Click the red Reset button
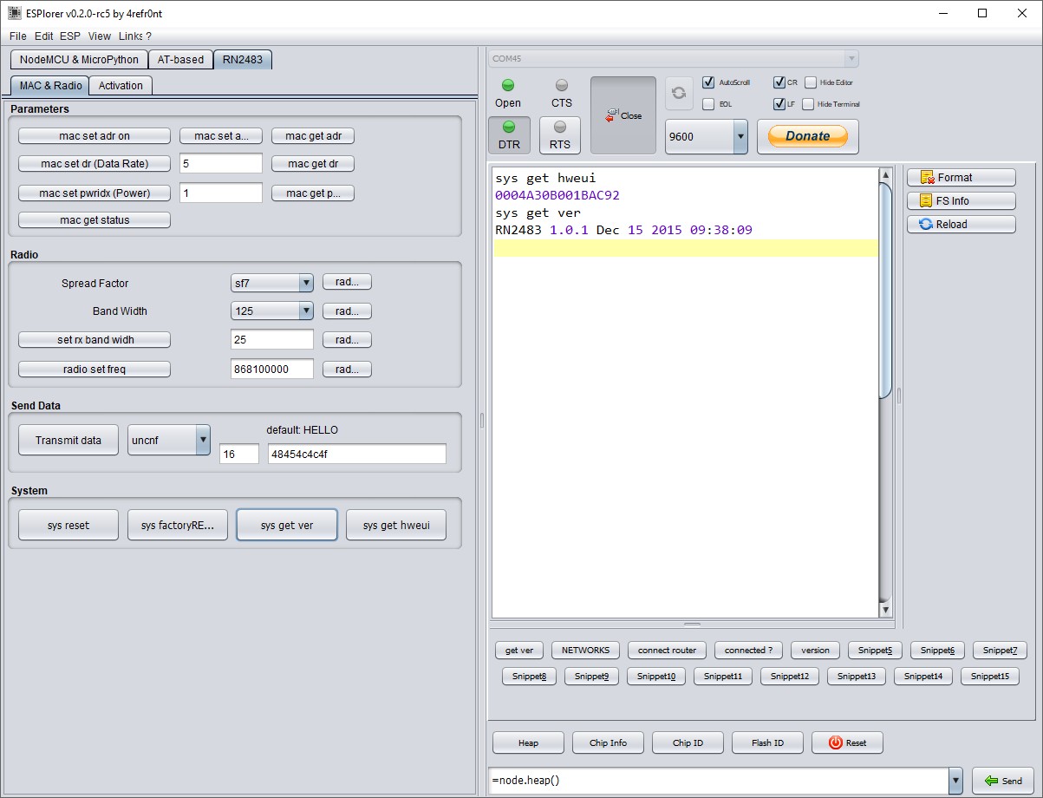This screenshot has width=1043, height=798. tap(847, 742)
